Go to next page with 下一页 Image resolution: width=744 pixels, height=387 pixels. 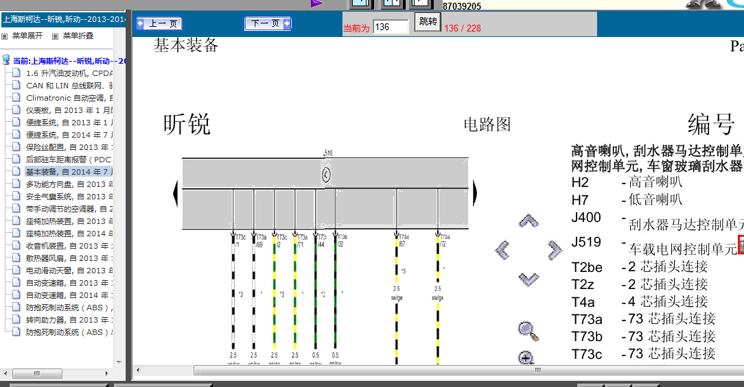268,23
